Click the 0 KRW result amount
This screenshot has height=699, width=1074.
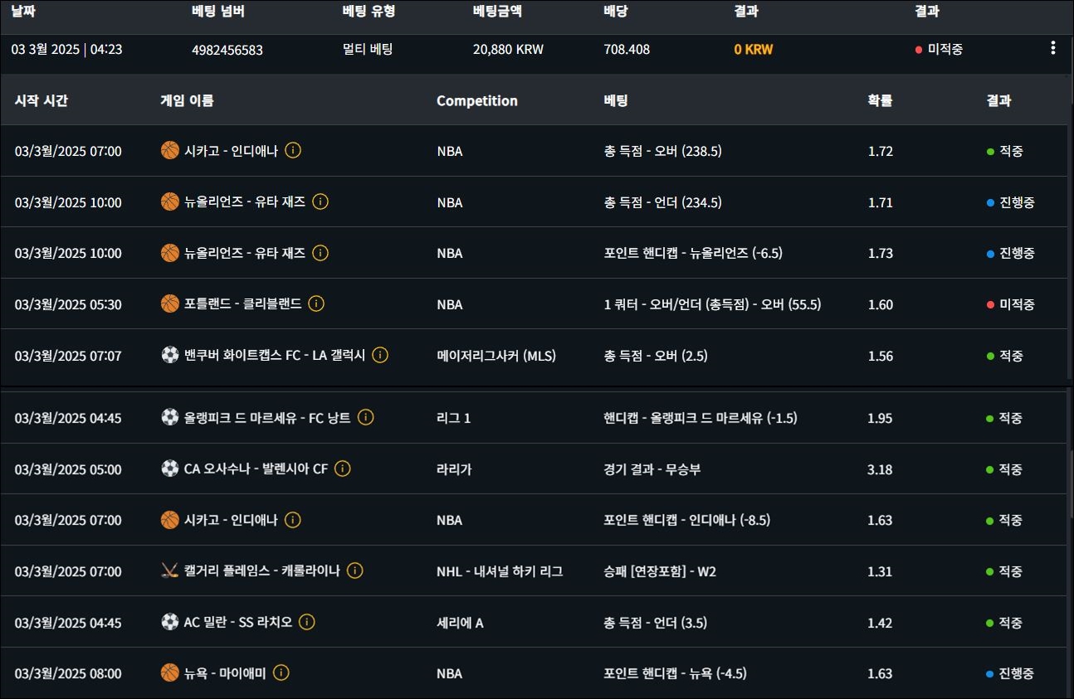pyautogui.click(x=753, y=50)
